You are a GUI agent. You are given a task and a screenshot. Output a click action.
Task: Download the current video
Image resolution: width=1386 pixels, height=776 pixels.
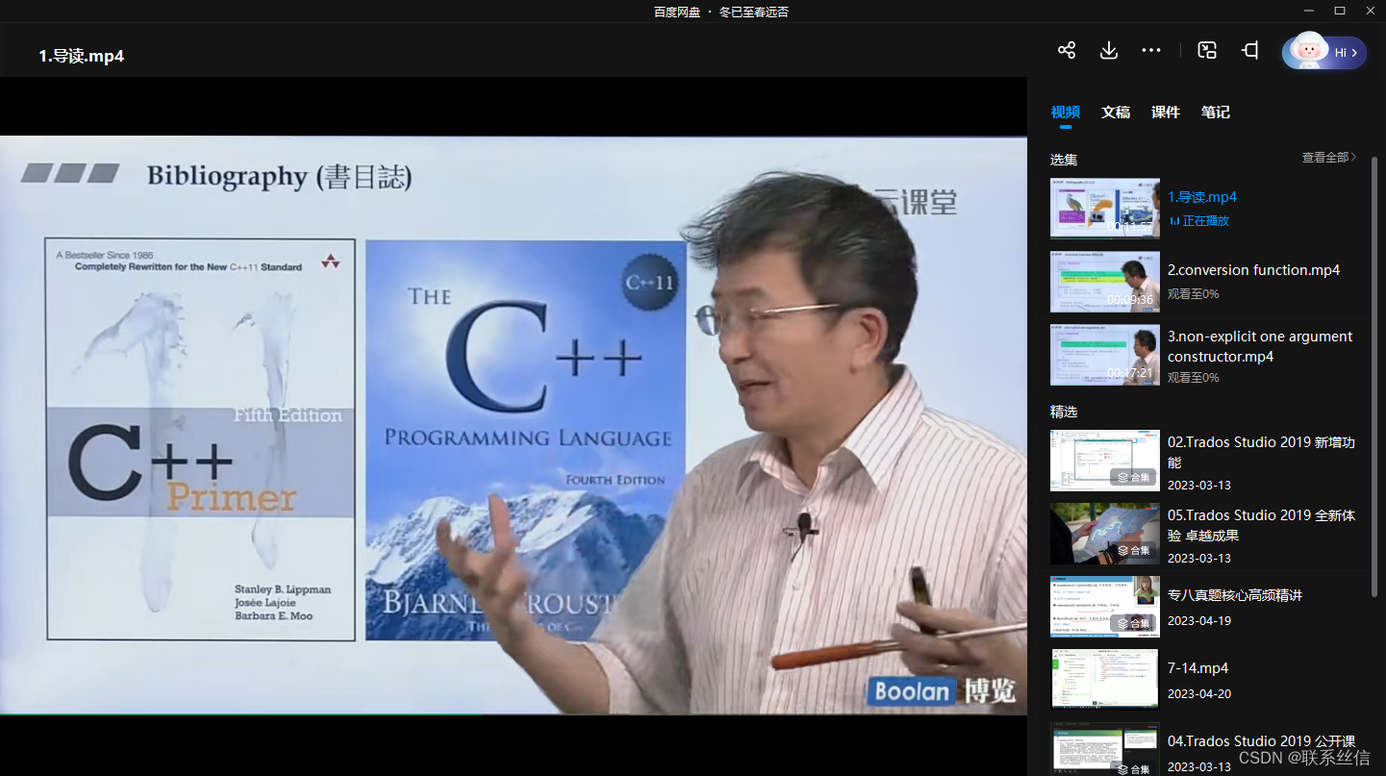(x=1109, y=51)
